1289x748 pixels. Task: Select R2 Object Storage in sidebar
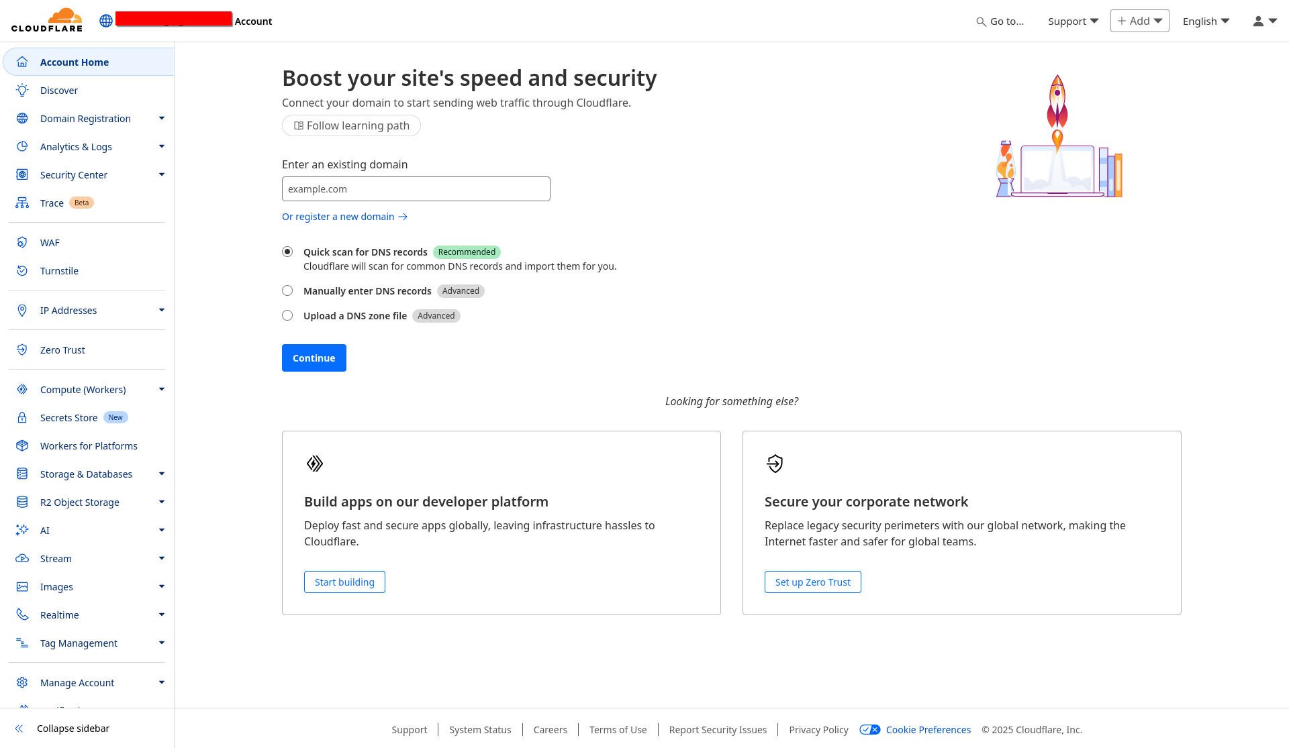(79, 502)
